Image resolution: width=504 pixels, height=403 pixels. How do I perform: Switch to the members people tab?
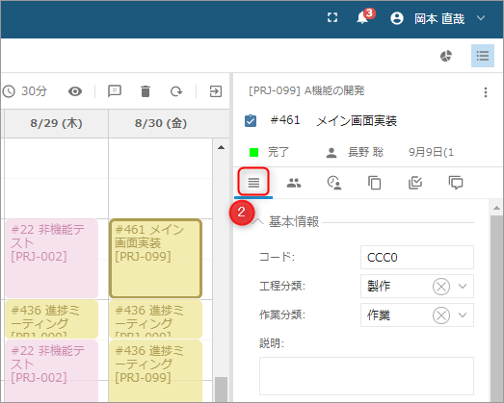294,183
